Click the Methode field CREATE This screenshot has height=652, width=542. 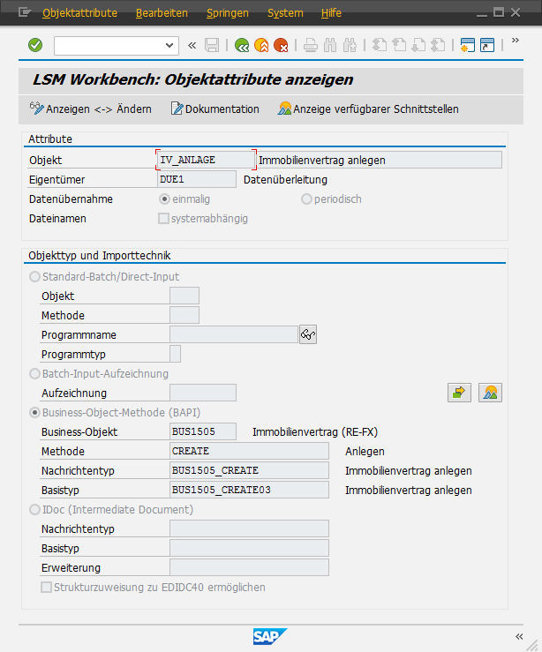coord(249,451)
